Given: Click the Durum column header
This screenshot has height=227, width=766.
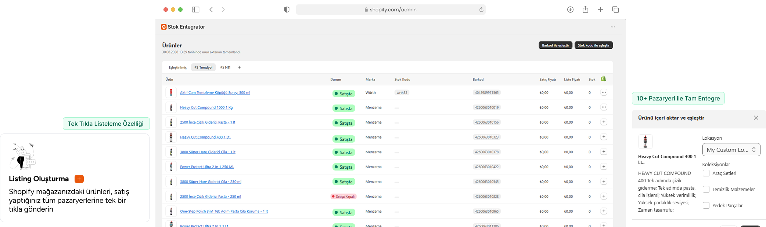Looking at the screenshot, I should 335,80.
